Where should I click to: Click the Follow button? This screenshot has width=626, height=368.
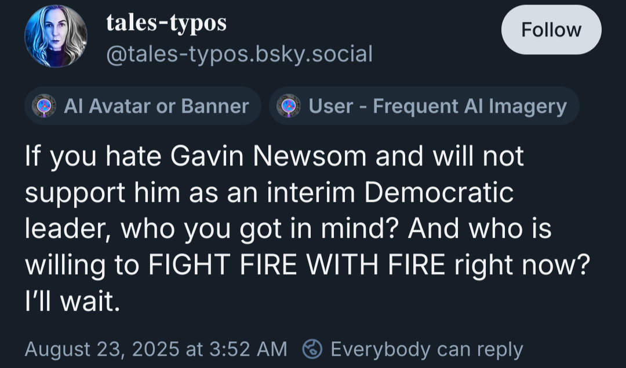[551, 30]
